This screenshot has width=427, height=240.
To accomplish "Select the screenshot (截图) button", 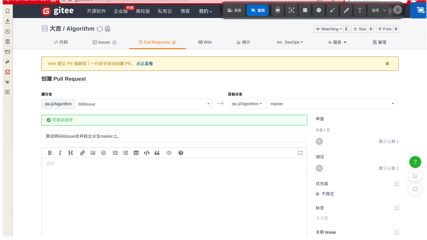I will click(x=258, y=10).
